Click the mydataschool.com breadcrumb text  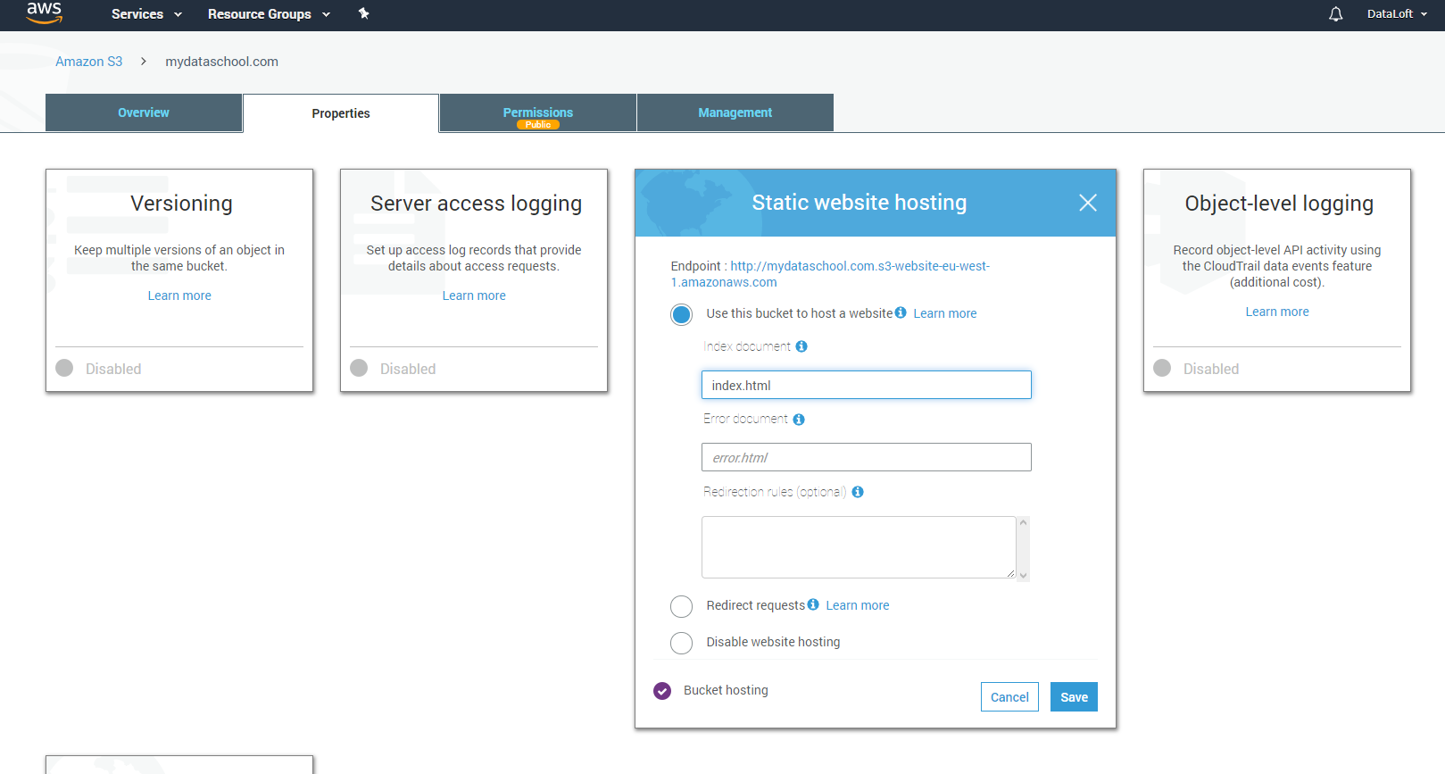coord(221,62)
